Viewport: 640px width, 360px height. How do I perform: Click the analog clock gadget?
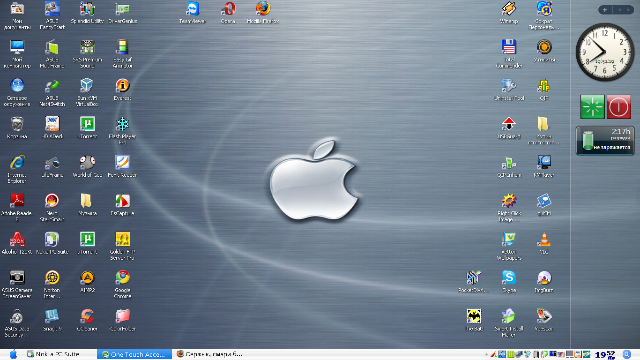604,52
